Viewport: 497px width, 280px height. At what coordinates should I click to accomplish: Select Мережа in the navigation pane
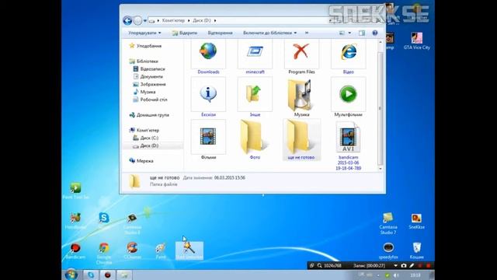pyautogui.click(x=141, y=161)
